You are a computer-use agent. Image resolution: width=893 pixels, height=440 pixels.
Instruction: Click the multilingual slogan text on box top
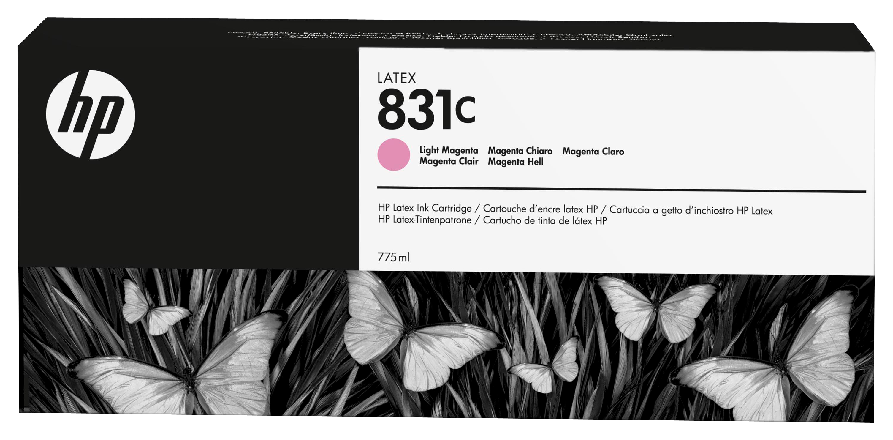[x=451, y=36]
